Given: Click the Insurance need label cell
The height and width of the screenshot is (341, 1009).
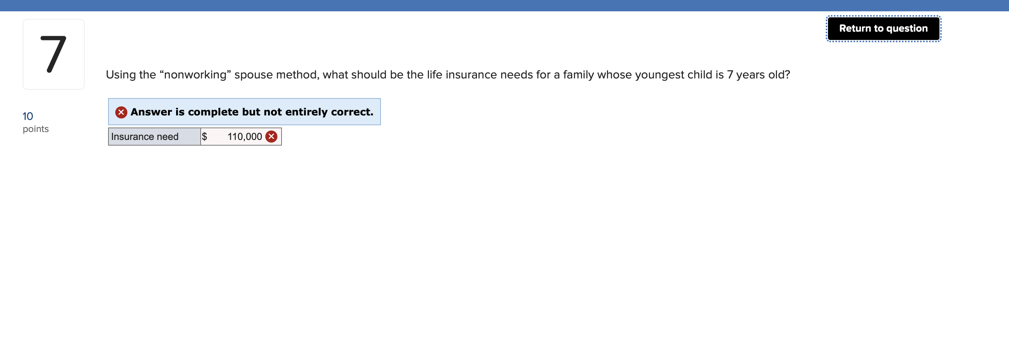Looking at the screenshot, I should (x=154, y=137).
